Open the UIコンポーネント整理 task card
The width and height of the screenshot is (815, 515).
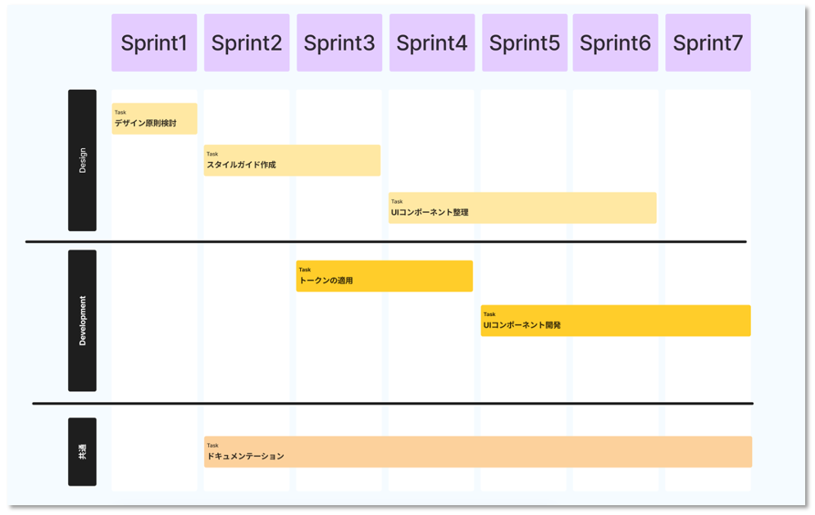(522, 208)
